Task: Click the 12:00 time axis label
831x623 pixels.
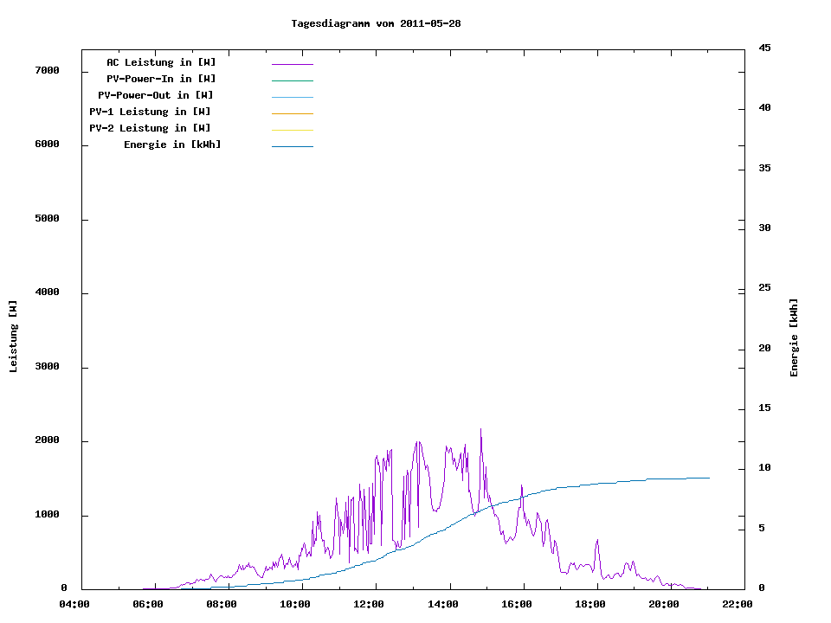Action: pos(370,605)
